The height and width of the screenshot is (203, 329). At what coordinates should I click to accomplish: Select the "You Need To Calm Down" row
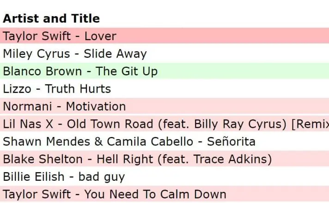[115, 194]
